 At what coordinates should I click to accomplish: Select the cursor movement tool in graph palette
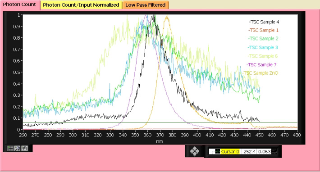coord(10,148)
